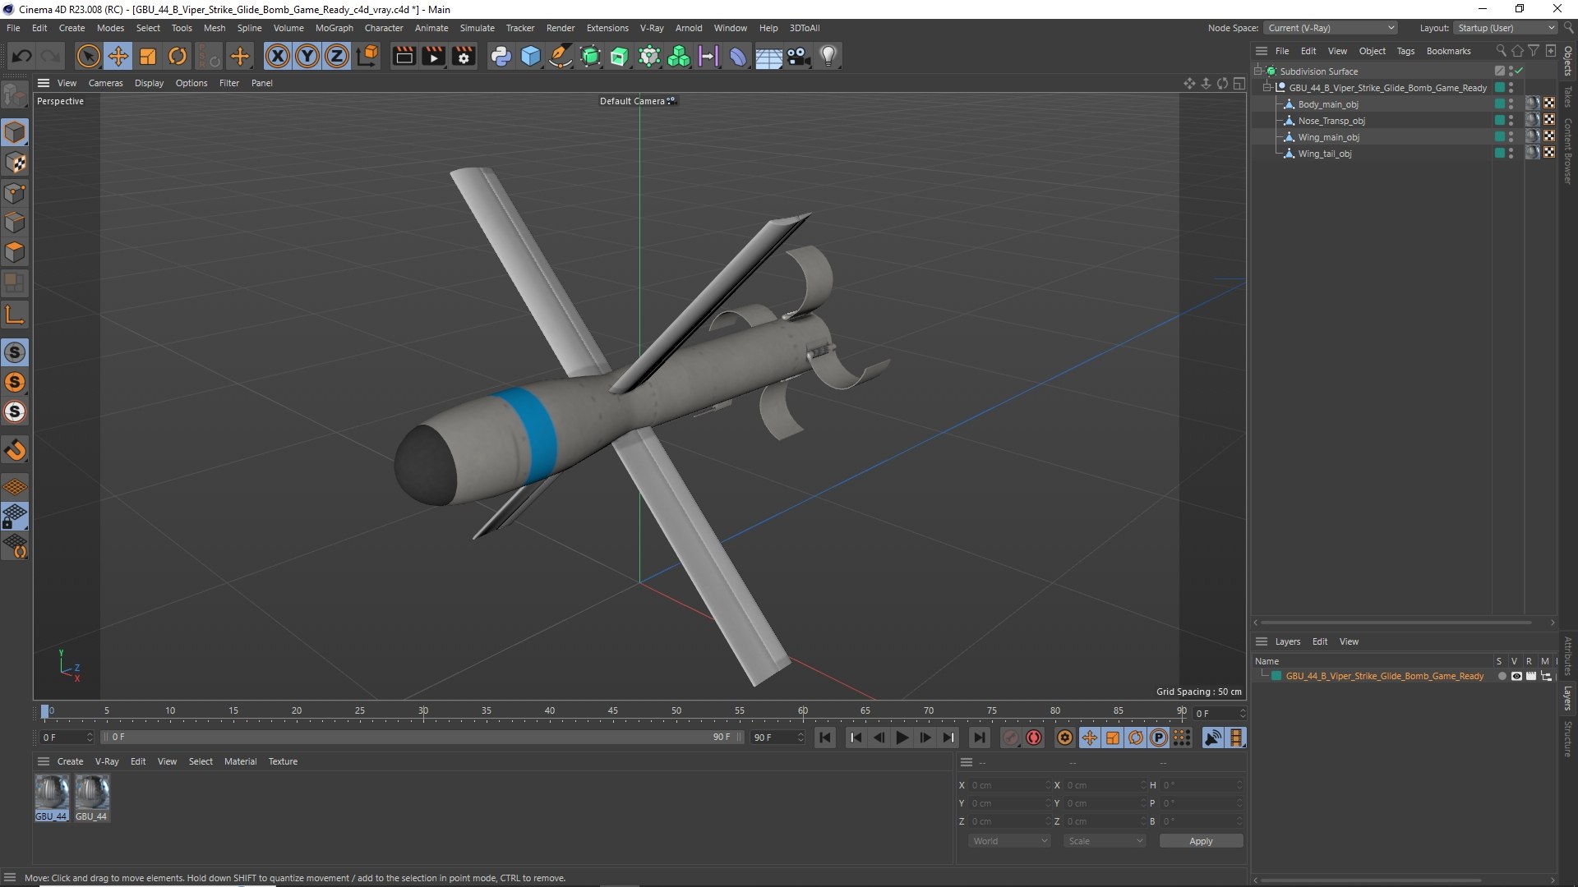Toggle Y axis lock
The width and height of the screenshot is (1578, 887).
[307, 56]
